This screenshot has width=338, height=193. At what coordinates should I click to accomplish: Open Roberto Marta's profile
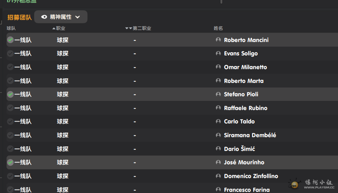coord(244,81)
